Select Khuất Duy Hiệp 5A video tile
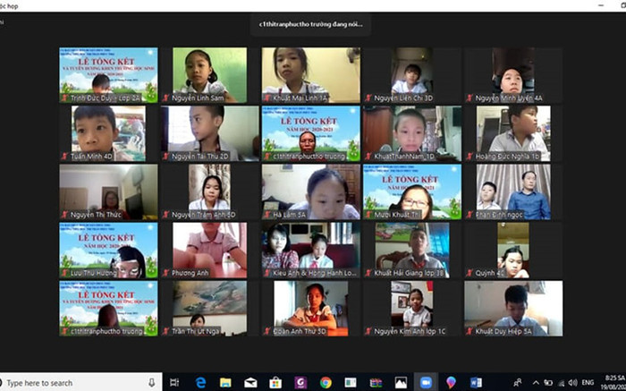The height and width of the screenshot is (391, 626). (513, 309)
